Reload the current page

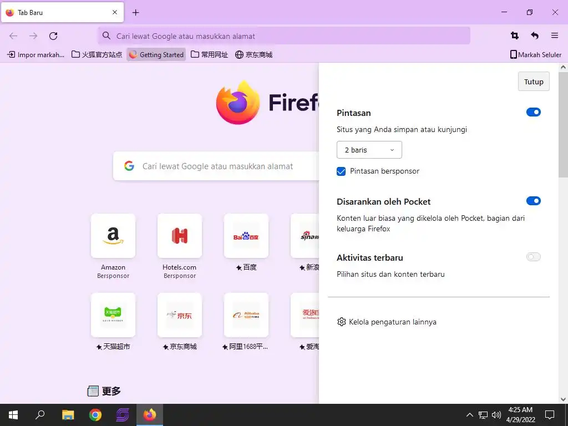click(x=53, y=36)
